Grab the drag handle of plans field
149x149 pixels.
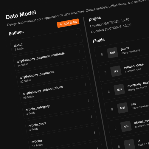click(102, 54)
